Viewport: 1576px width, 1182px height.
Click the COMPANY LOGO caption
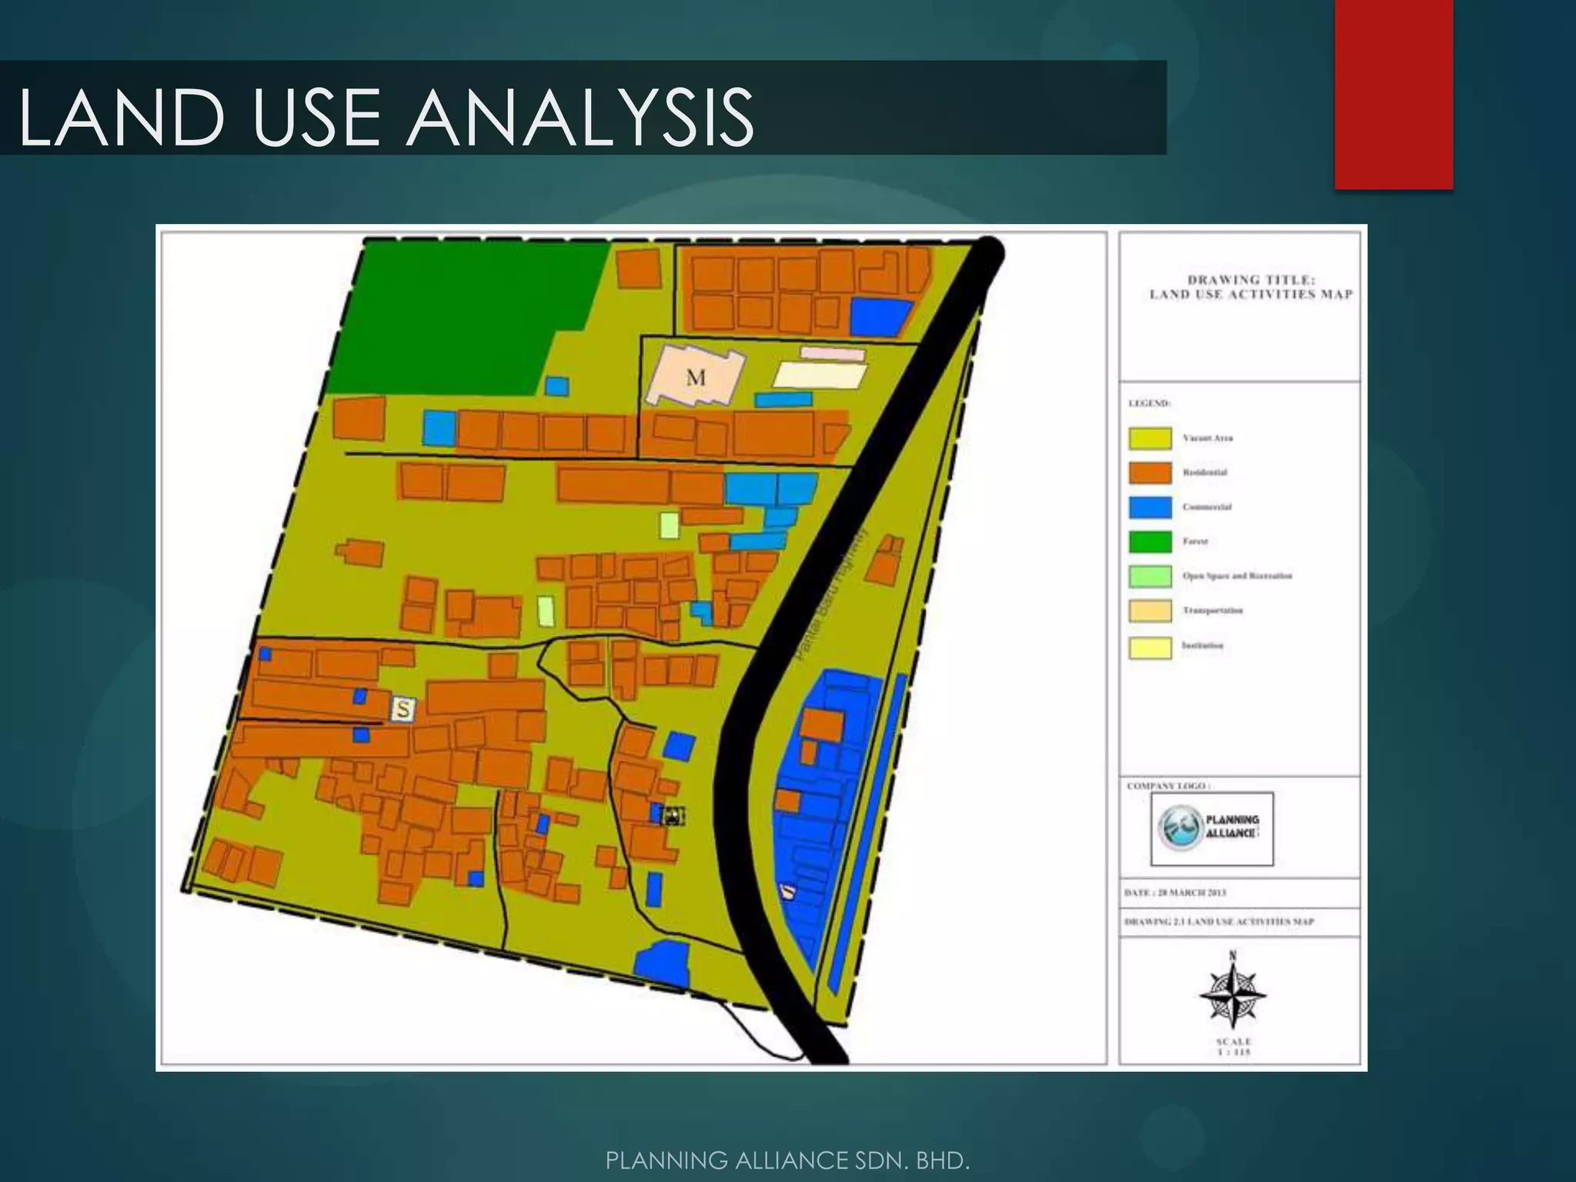1168,786
